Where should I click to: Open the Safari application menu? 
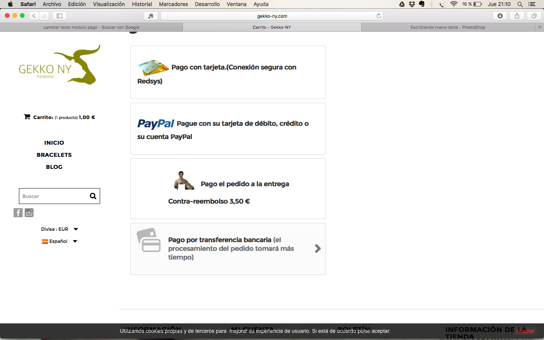coord(28,4)
